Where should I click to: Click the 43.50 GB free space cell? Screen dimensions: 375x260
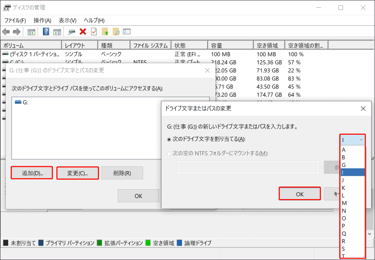click(x=268, y=87)
